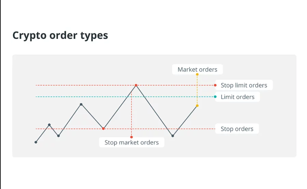Select the red dot where price meets stop orders line
Viewport: 307px width, 189px height.
pyautogui.click(x=103, y=128)
